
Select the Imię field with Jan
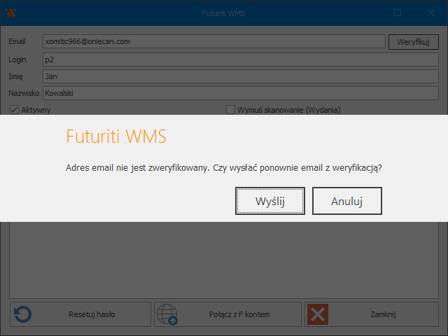coord(240,76)
